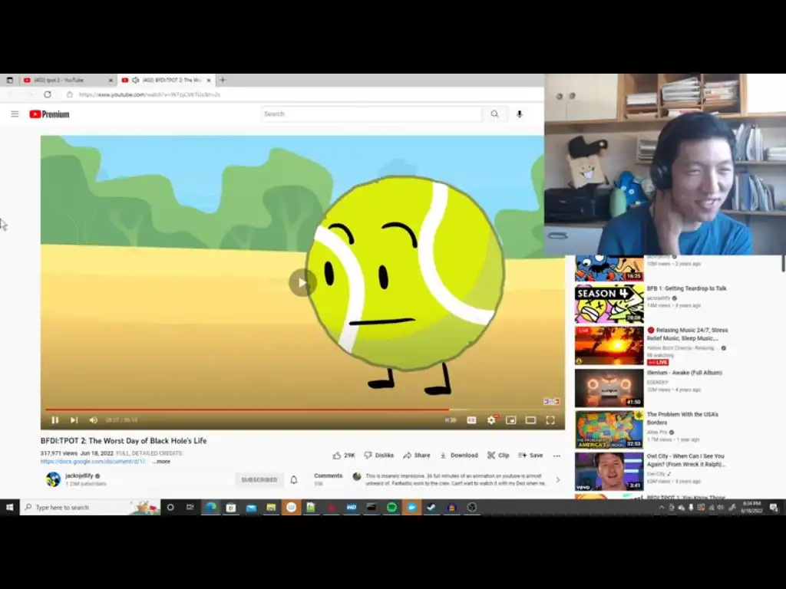This screenshot has height=589, width=786.
Task: Open 'Illenium - Awake (Full Album)' video title
Action: click(x=684, y=373)
